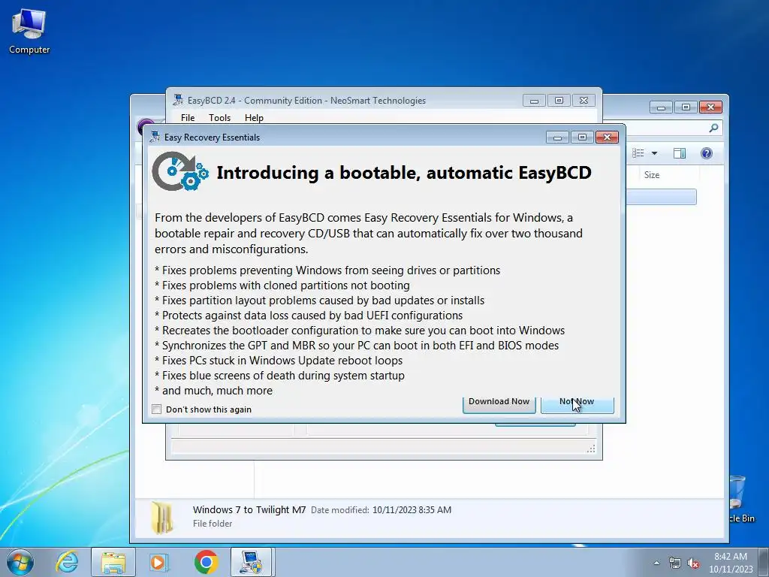Click the Windows 7 to Twilight M7 folder icon
The height and width of the screenshot is (577, 769).
click(162, 517)
